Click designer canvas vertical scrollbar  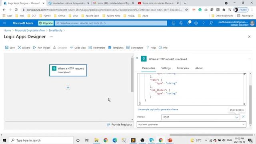[132, 75]
